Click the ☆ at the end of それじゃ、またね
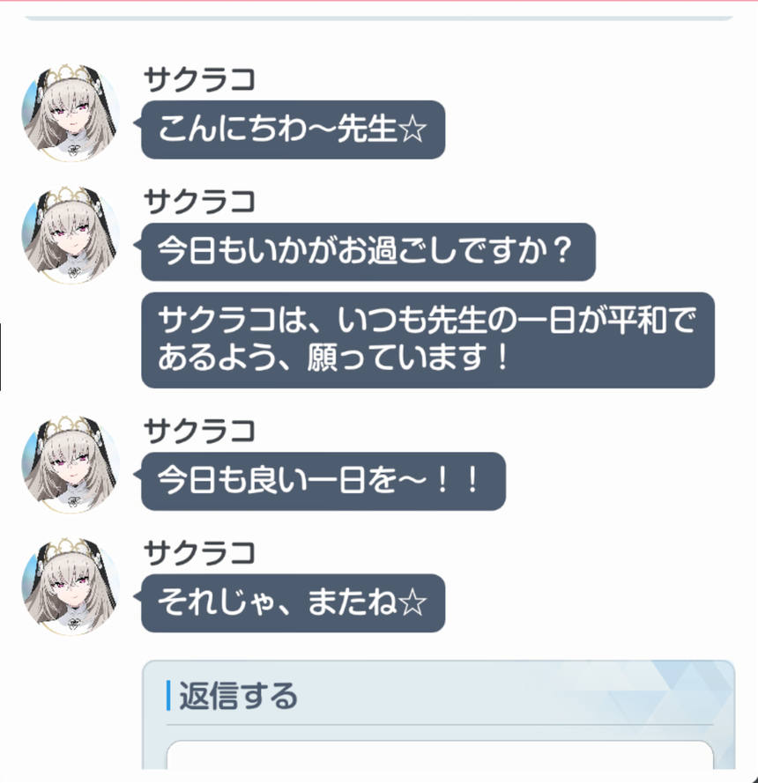Viewport: 758px width, 783px height. pos(412,603)
